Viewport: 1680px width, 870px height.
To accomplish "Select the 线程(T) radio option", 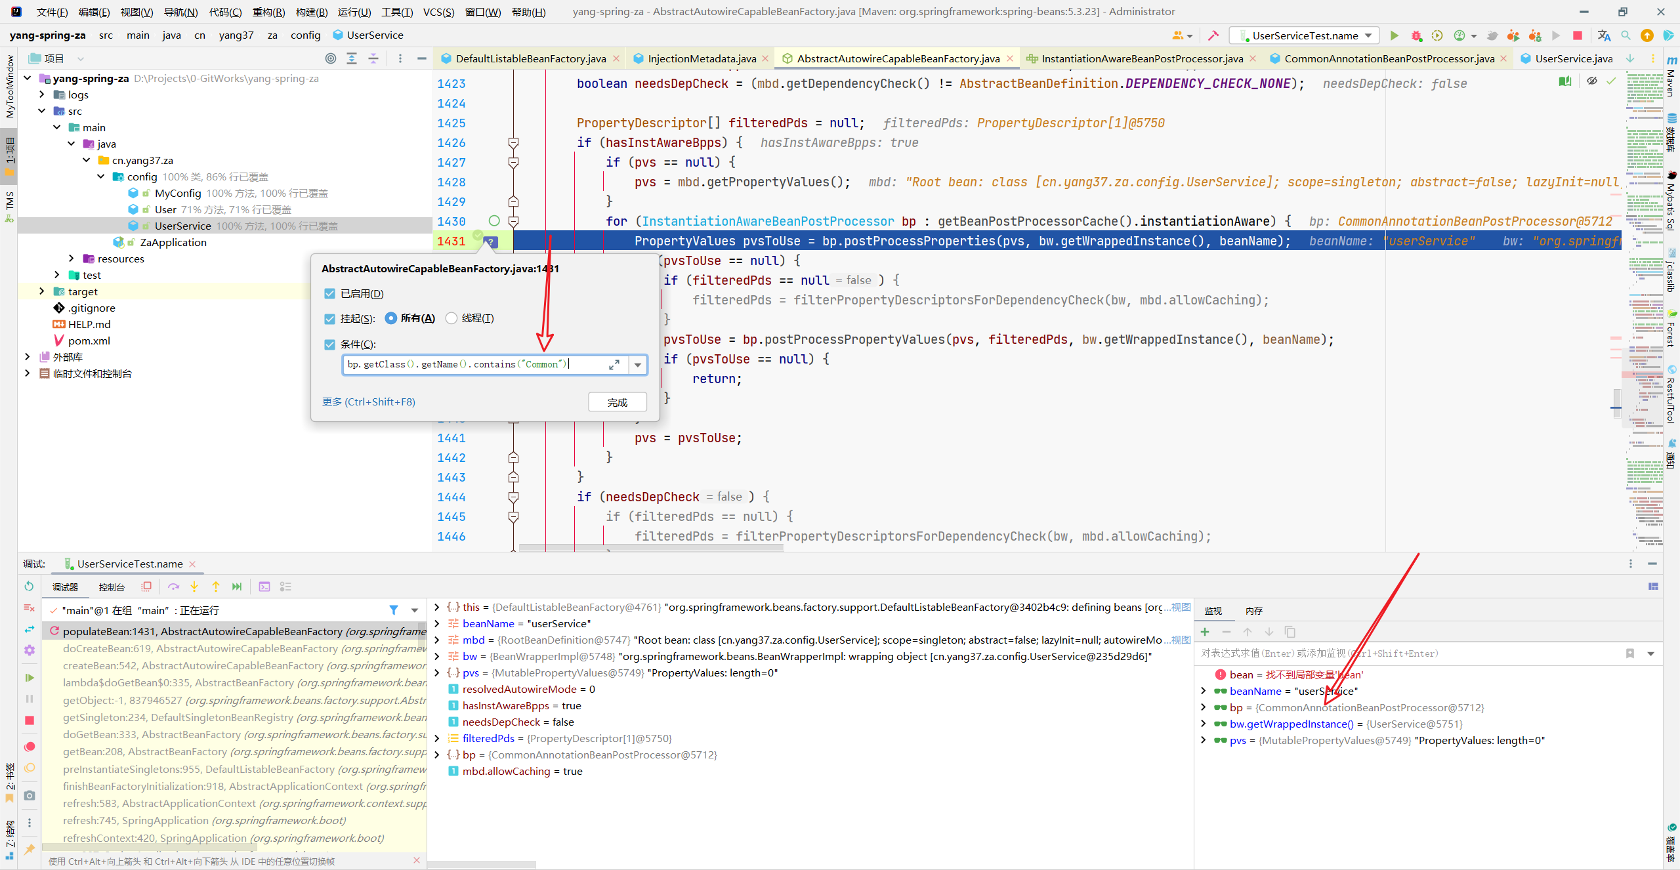I will pos(451,318).
